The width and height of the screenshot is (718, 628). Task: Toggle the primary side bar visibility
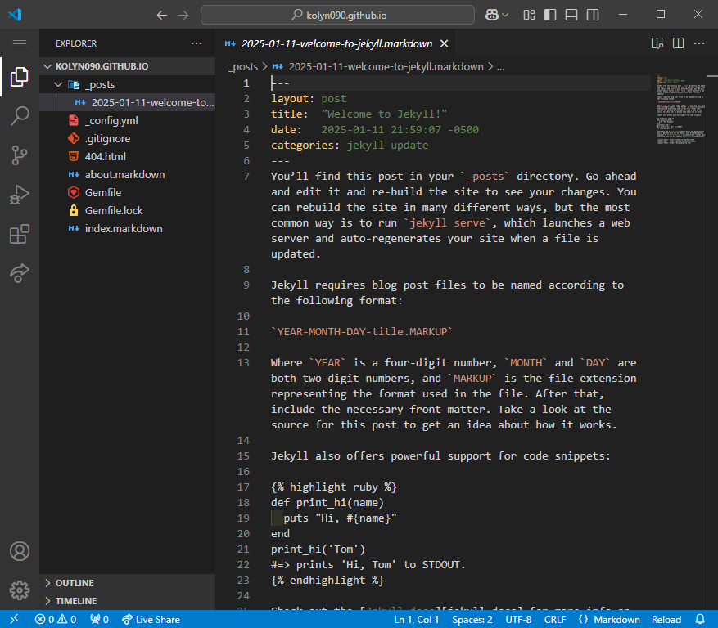550,15
